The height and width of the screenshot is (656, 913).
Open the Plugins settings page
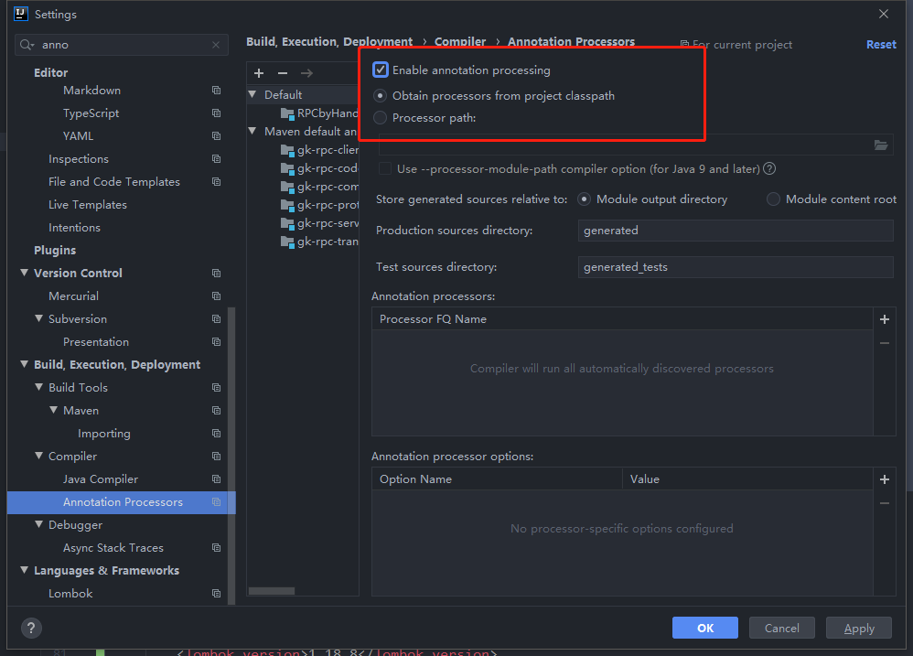(x=55, y=251)
